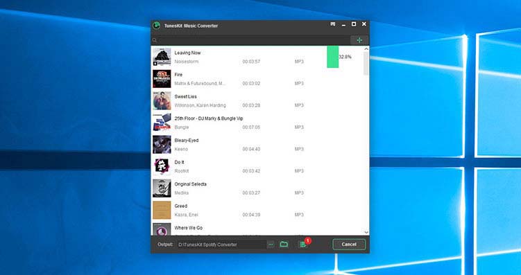Click the scrollbar down arrow
Image resolution: width=521 pixels, height=275 pixels.
[366, 233]
